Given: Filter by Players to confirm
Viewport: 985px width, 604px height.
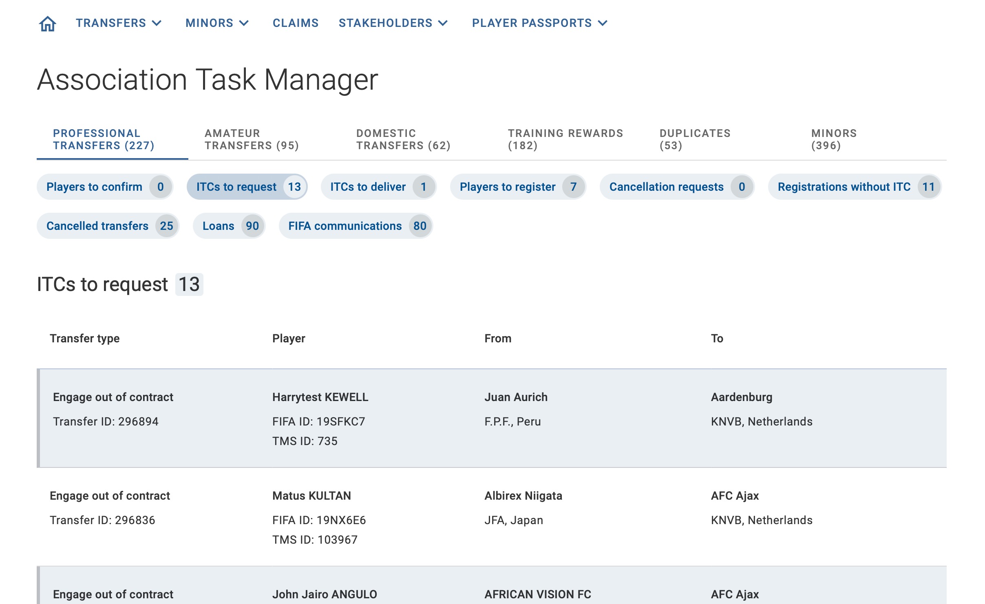Looking at the screenshot, I should coord(105,187).
